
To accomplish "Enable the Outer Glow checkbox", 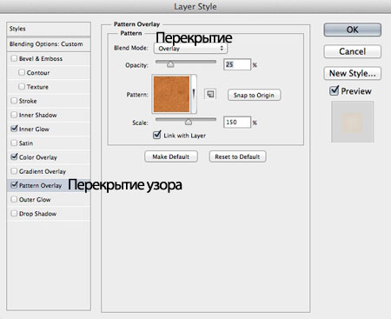I will click(14, 199).
